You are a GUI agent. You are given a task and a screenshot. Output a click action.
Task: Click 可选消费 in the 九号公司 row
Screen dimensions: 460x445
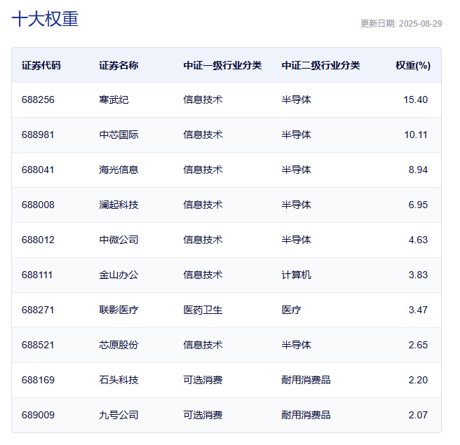click(203, 415)
